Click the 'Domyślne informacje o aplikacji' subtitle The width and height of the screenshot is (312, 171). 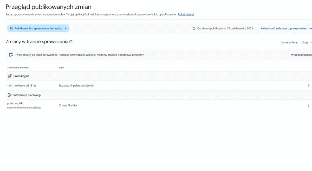pos(24,108)
